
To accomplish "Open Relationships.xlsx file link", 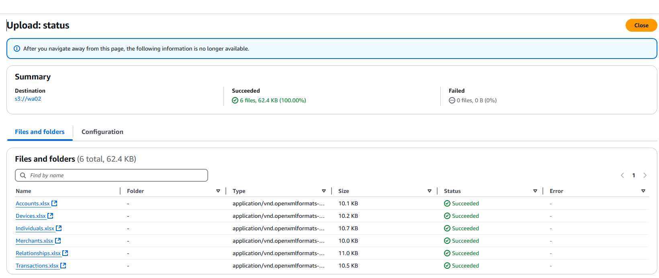I will pos(38,253).
